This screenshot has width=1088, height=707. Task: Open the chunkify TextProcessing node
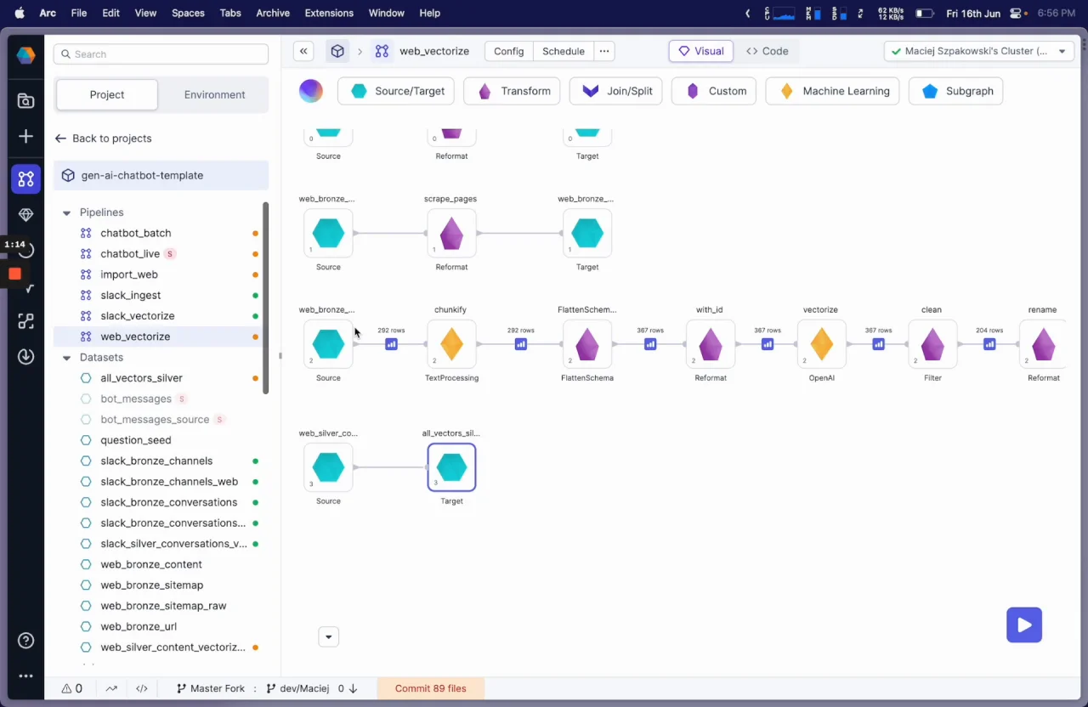click(451, 344)
